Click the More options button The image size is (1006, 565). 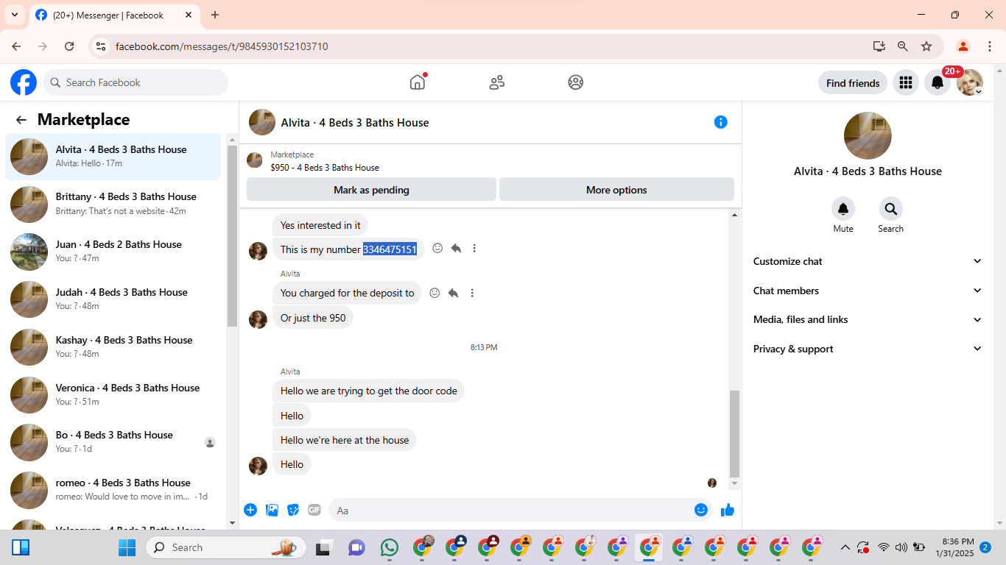click(616, 190)
